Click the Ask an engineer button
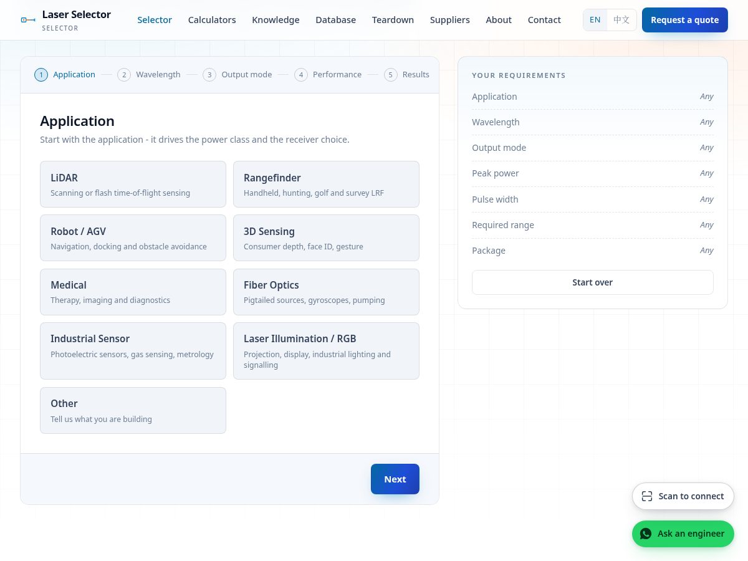Screen dimensions: 748x561 click(x=683, y=534)
